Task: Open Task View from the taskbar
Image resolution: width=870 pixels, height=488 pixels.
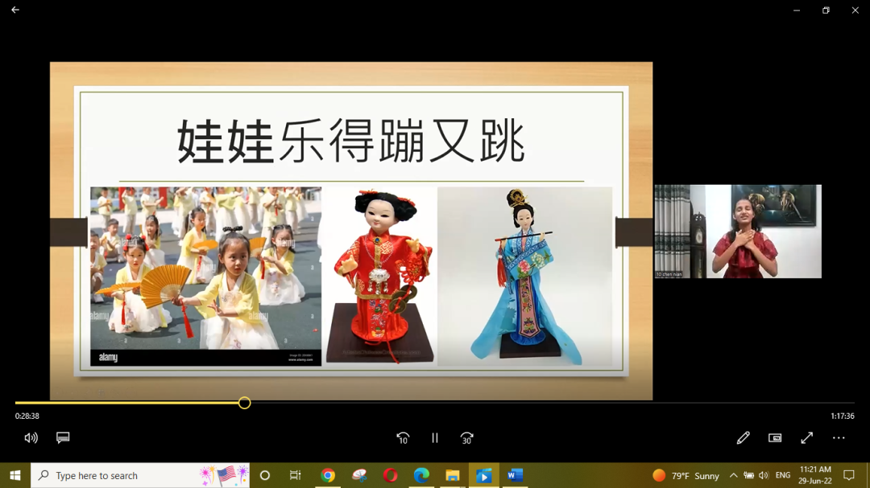Action: (x=296, y=476)
